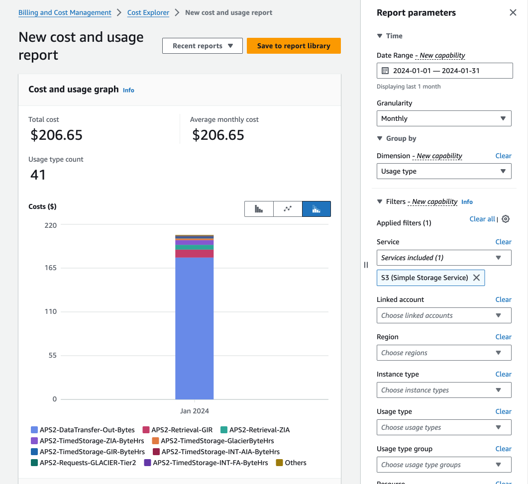528x484 pixels.
Task: Click the Jan 2024 axis label
Action: (194, 411)
